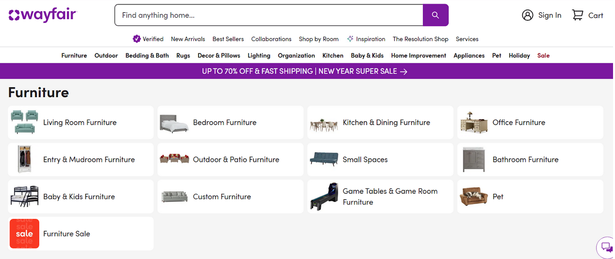Click the Kitchen & Dining table thumbnail
This screenshot has width=615, height=259.
pos(324,125)
